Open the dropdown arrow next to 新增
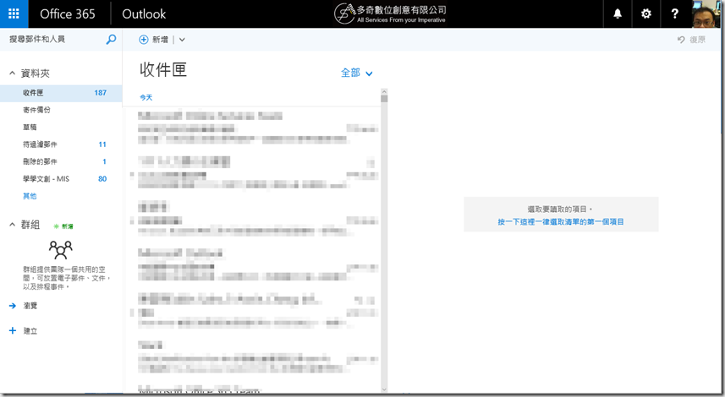The width and height of the screenshot is (725, 397). (182, 40)
